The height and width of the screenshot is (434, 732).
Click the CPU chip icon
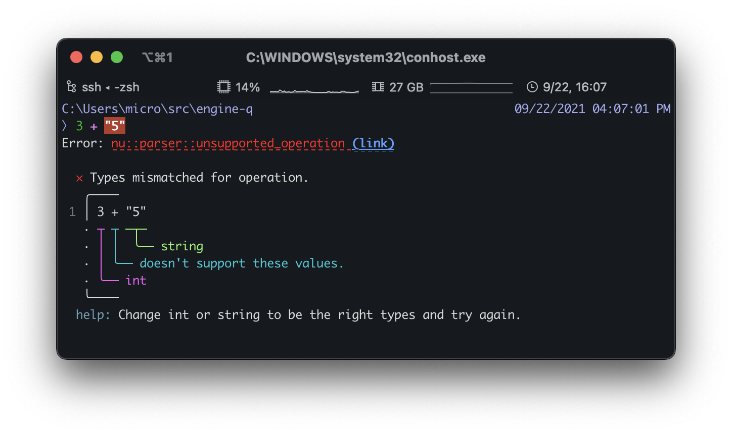(x=223, y=87)
